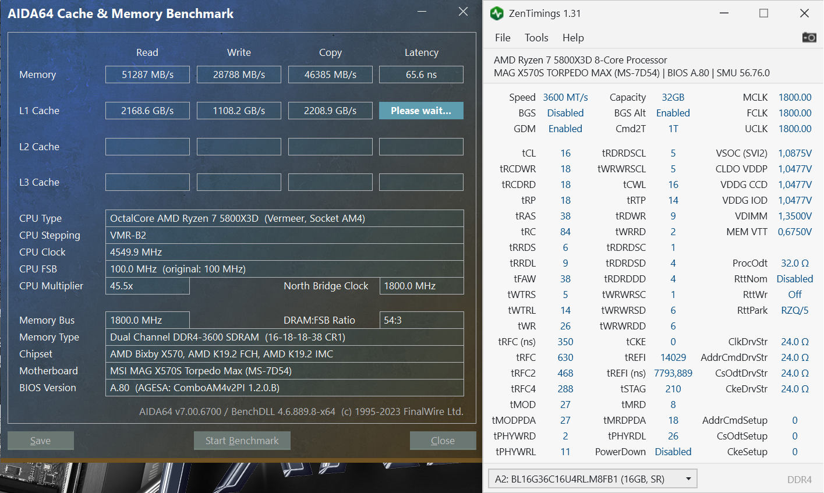
Task: Click the Capacity value 32GB
Action: 673,97
